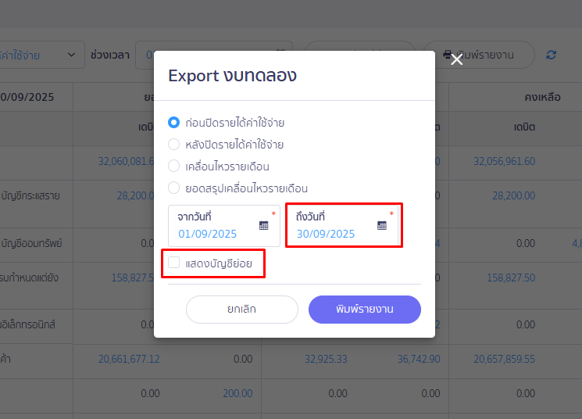Choose เคลื่อนไหวรายเดือน radio option

173,166
